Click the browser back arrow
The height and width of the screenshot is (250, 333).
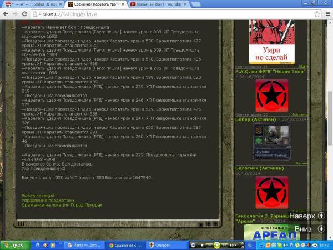point(6,14)
